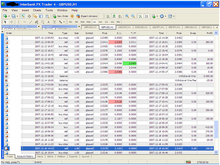Toggle the Expert Advisors button
The image size is (220, 165).
(x=87, y=16)
